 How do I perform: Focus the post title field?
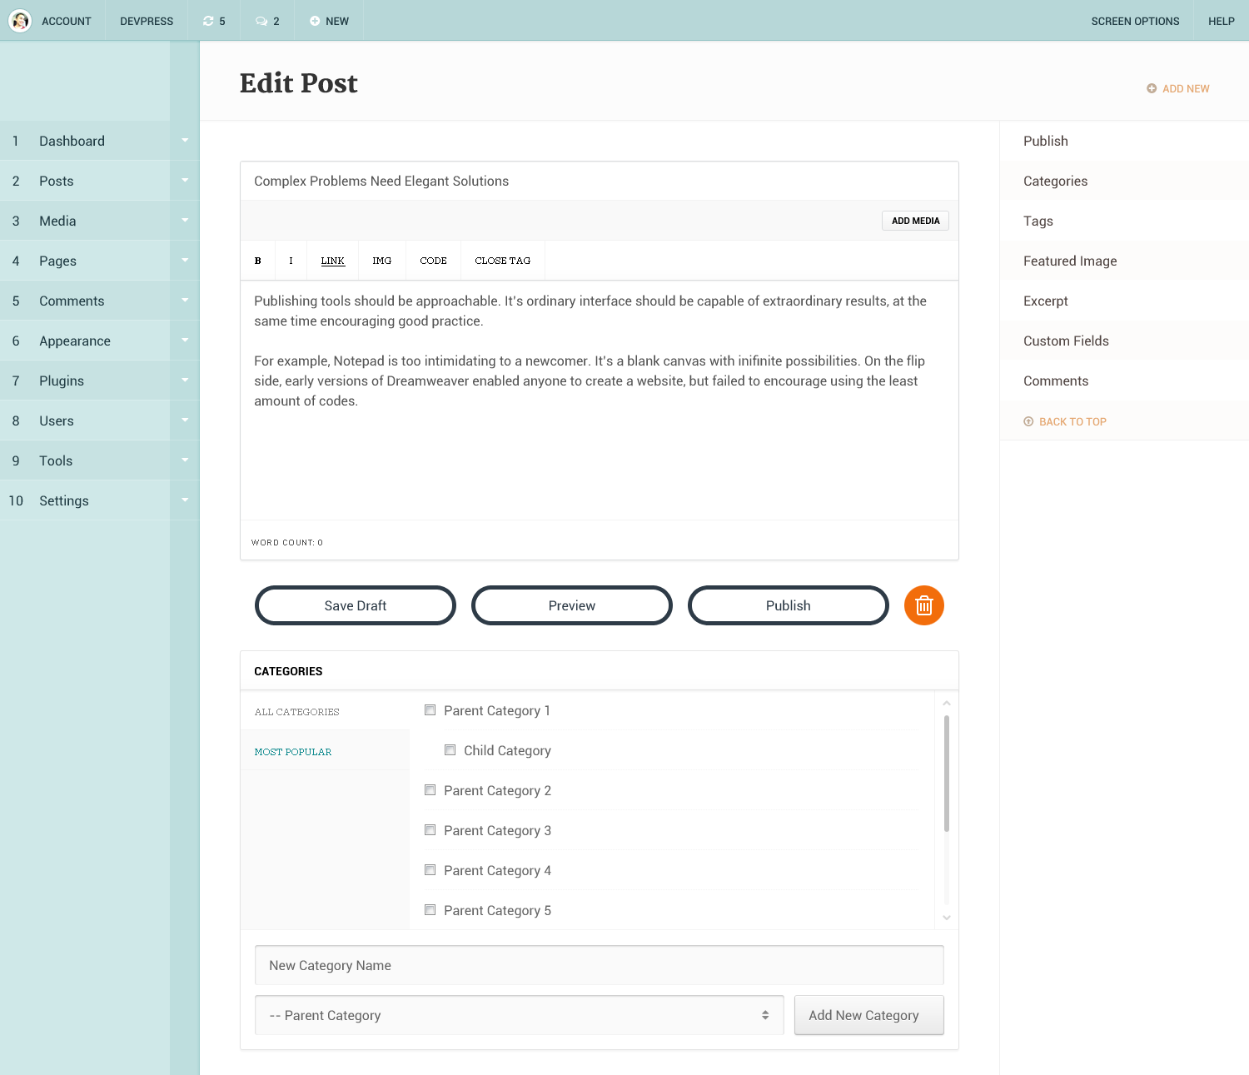pyautogui.click(x=600, y=181)
